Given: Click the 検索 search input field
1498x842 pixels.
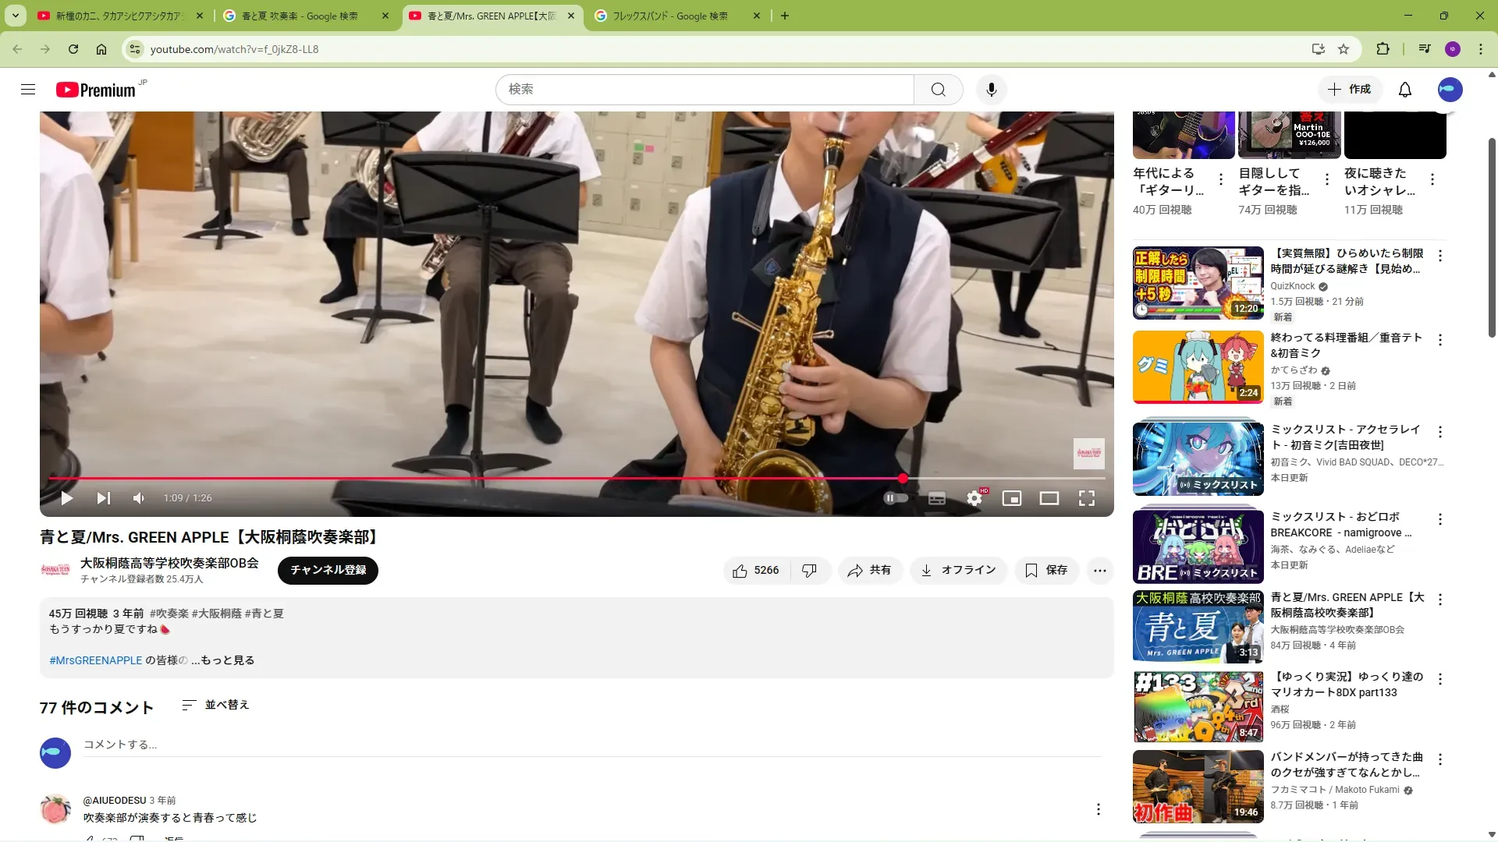Looking at the screenshot, I should pos(704,90).
